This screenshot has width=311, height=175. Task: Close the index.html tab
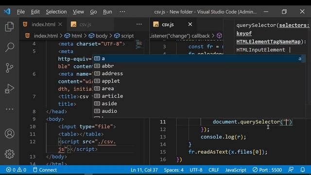point(60,24)
